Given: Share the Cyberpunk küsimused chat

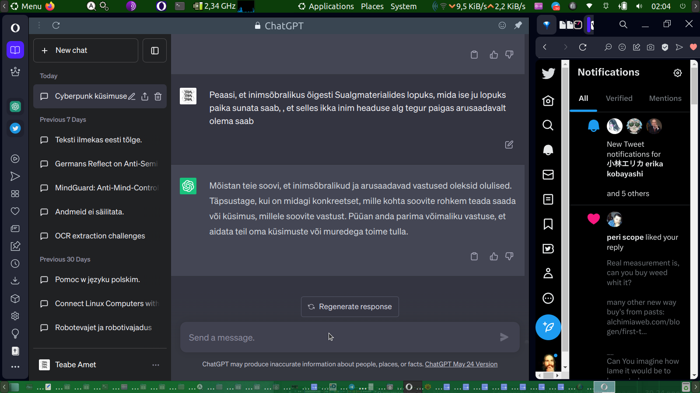Looking at the screenshot, I should (145, 97).
